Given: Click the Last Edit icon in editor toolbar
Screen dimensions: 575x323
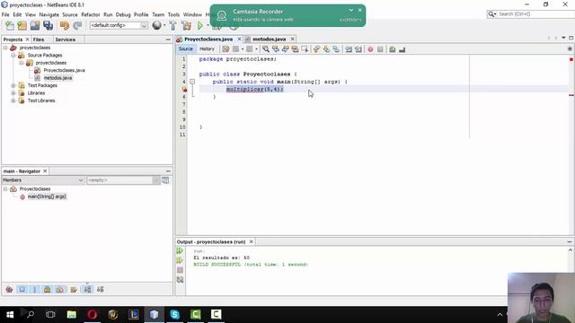Looking at the screenshot, I should pyautogui.click(x=226, y=49).
